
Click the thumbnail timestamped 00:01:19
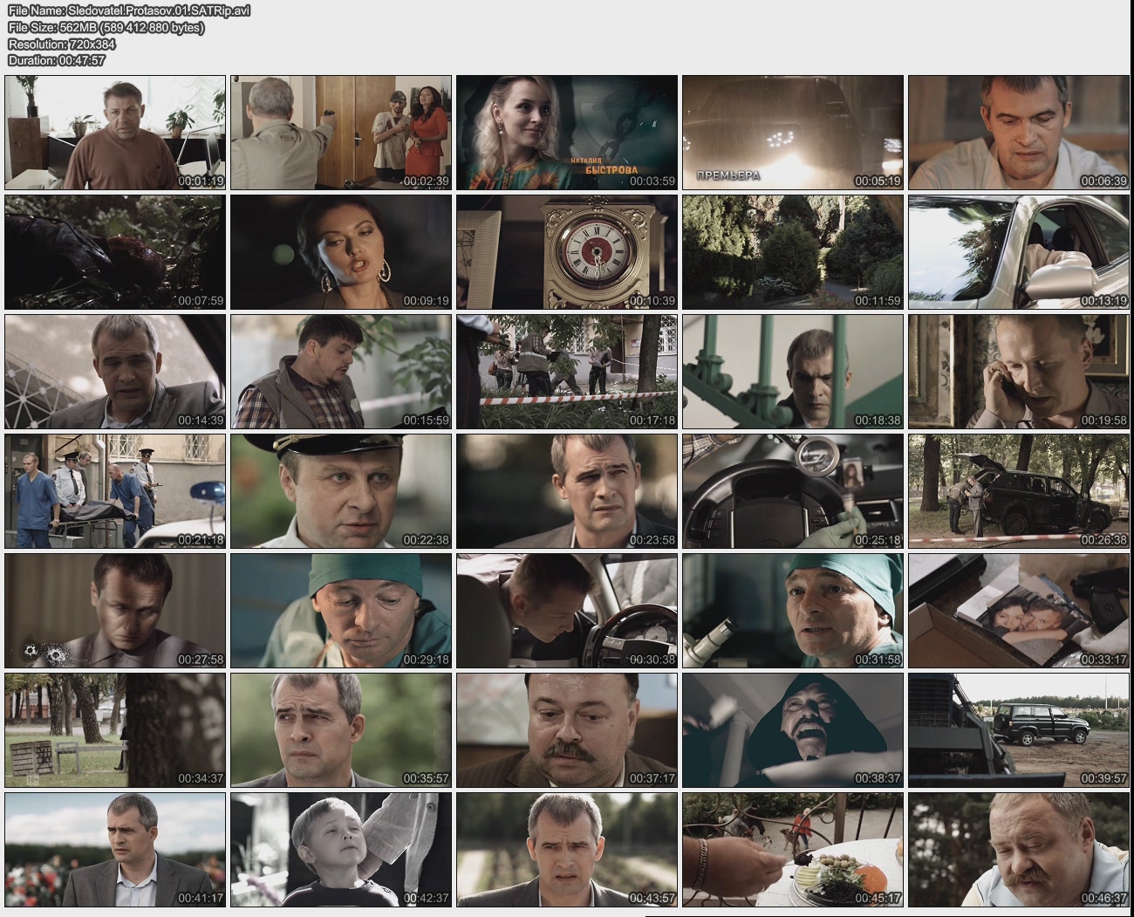point(114,133)
